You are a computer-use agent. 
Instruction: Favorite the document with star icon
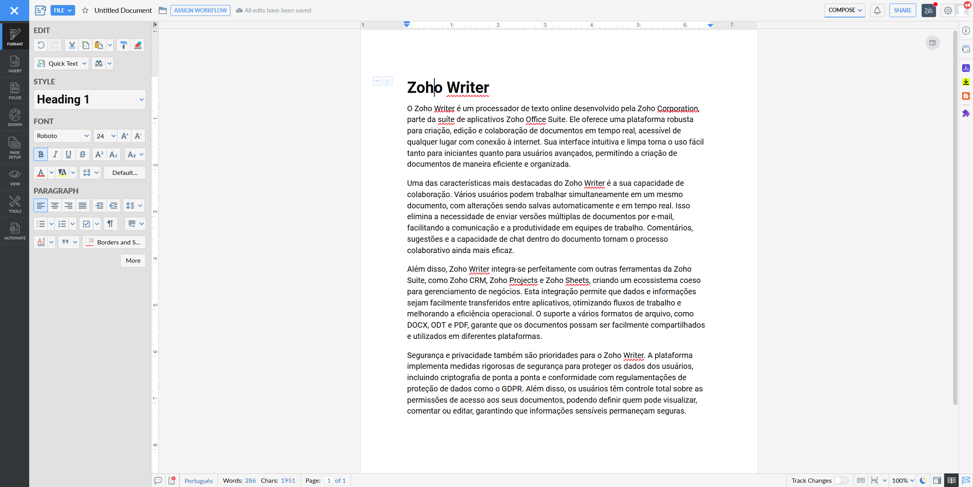[85, 10]
